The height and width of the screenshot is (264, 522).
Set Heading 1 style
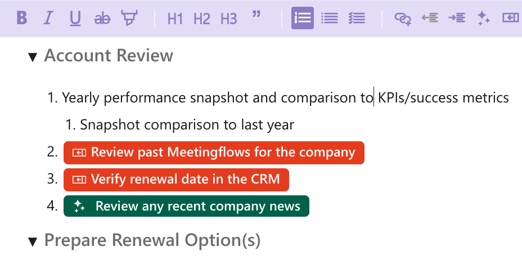tap(175, 19)
